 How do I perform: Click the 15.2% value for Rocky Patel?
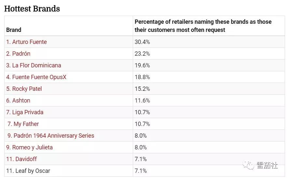coord(142,89)
